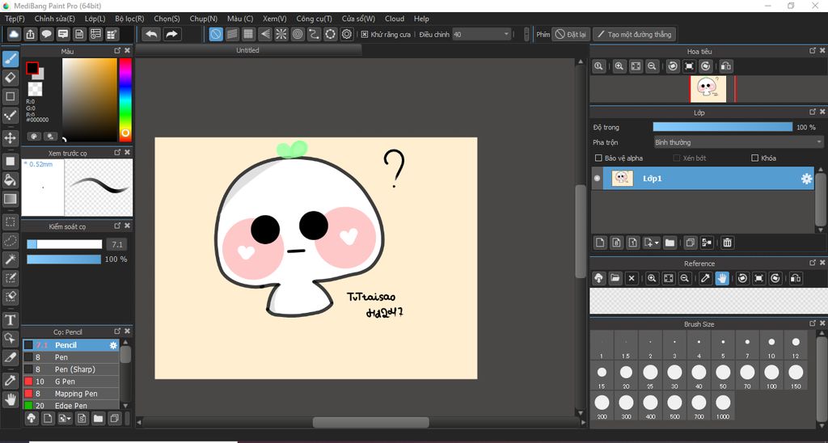
Task: Enable the concentric circle snap guide
Action: point(298,34)
